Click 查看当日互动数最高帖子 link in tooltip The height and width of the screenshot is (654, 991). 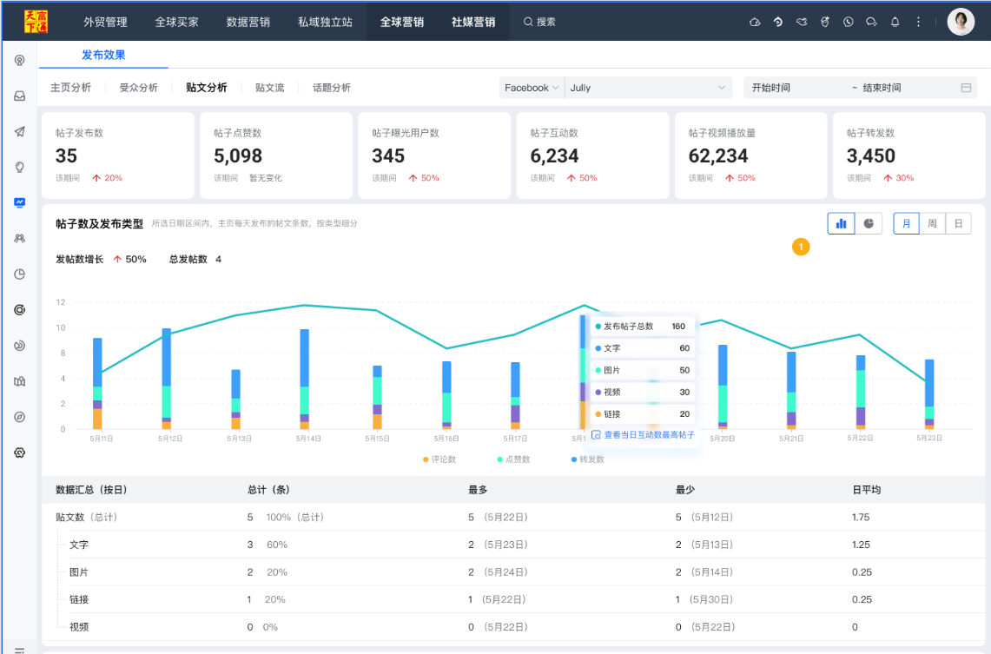coord(644,434)
